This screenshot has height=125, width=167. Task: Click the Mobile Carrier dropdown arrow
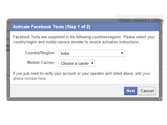click(x=92, y=63)
